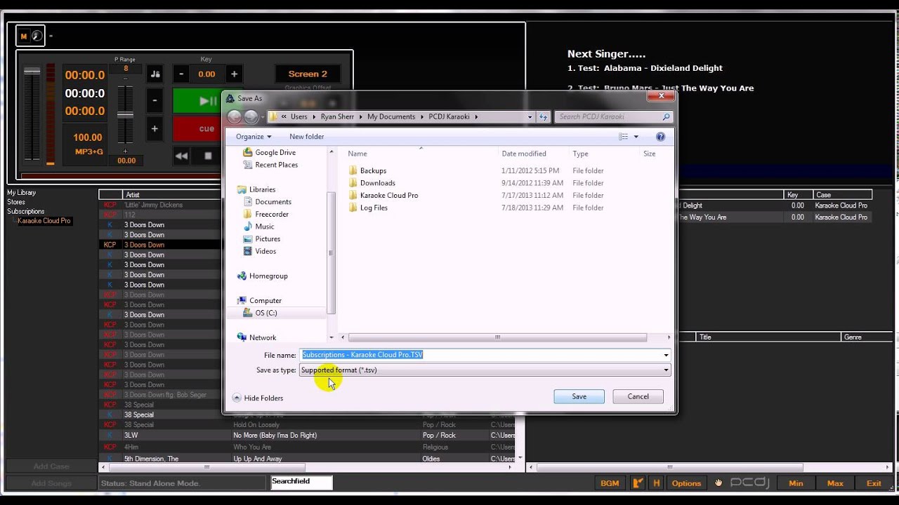
Task: Click the pitch bend minus button
Action: click(155, 100)
